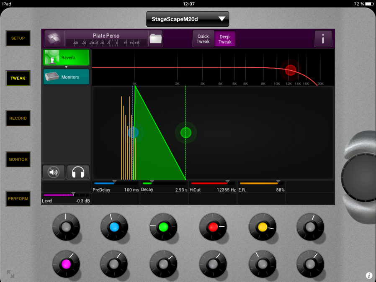Expand the Reverb routing arrow below Reverb
Image resolution: width=376 pixels, height=282 pixels.
66,67
